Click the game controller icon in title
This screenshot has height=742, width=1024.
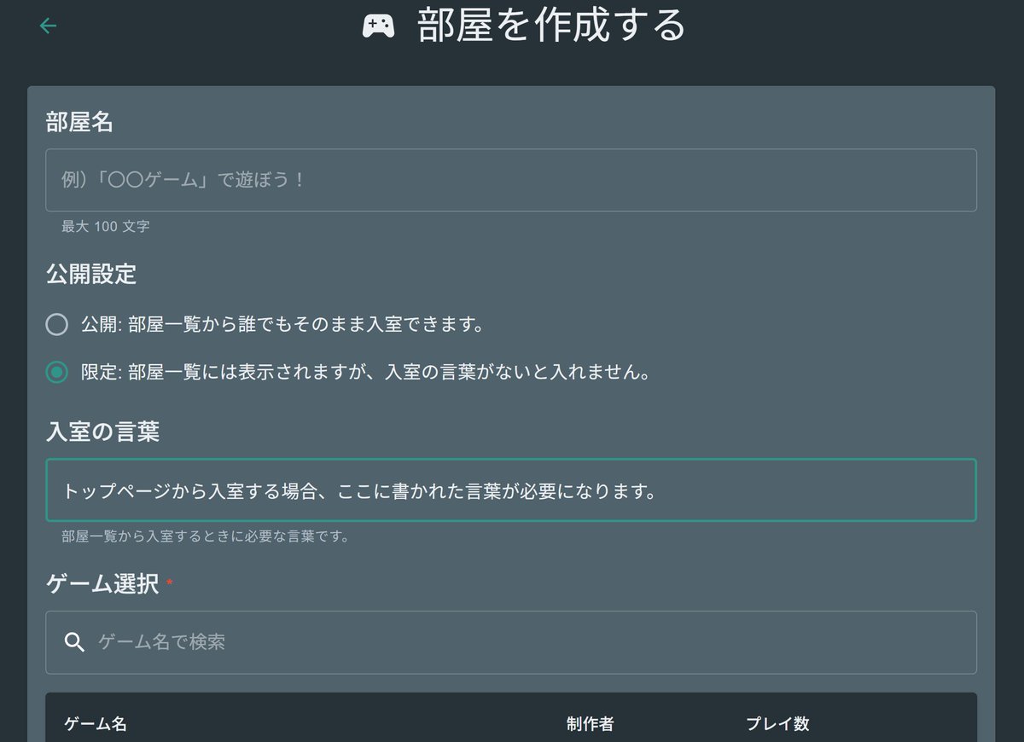378,26
